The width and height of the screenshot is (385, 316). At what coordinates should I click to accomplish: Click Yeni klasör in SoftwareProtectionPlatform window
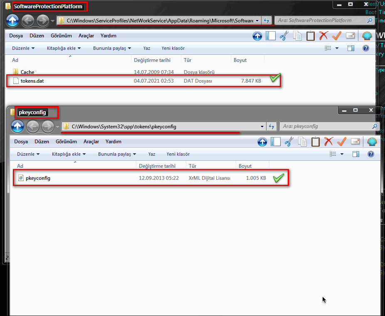tap(173, 48)
